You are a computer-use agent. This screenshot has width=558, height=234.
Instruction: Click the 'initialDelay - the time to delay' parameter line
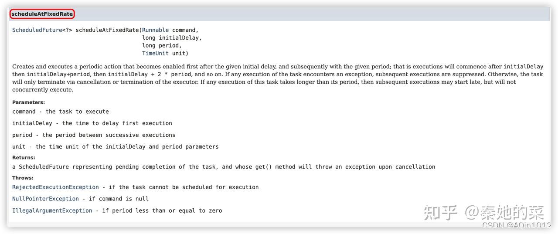[92, 123]
